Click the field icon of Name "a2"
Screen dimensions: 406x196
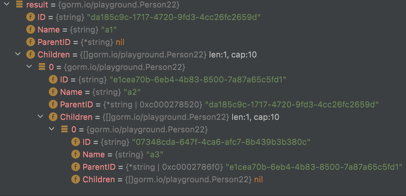53,92
